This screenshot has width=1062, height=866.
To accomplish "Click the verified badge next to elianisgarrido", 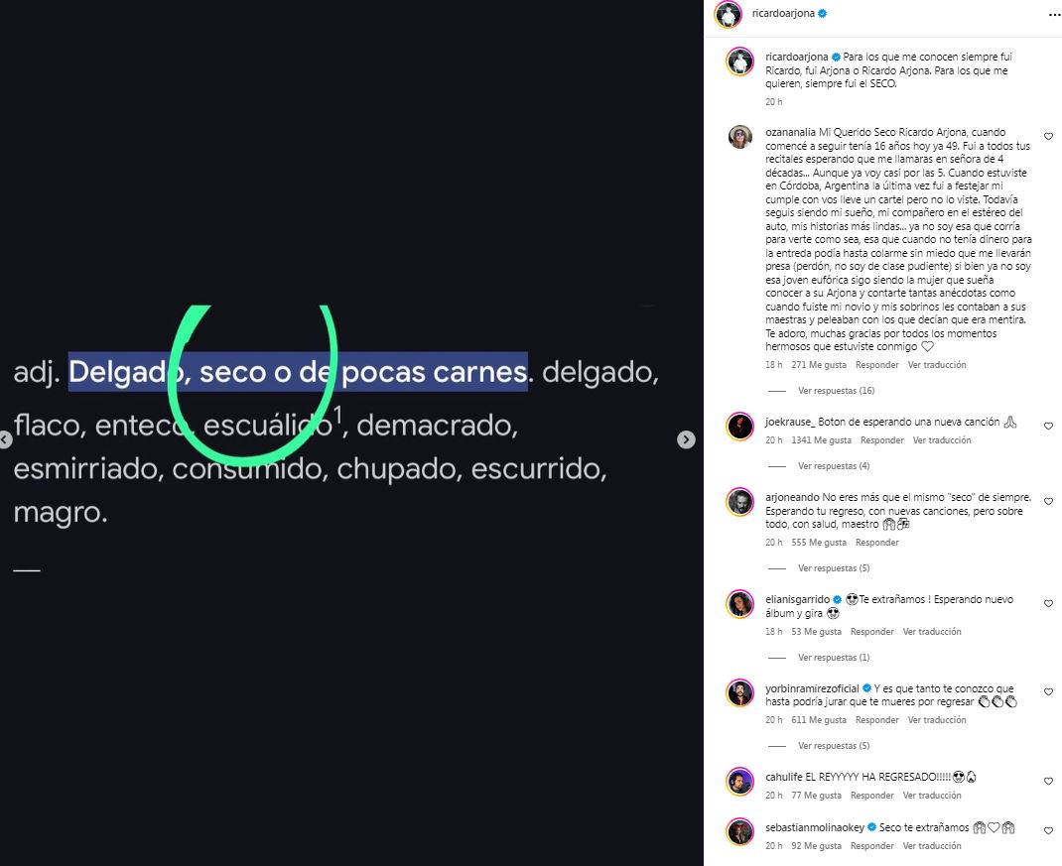I will [837, 599].
